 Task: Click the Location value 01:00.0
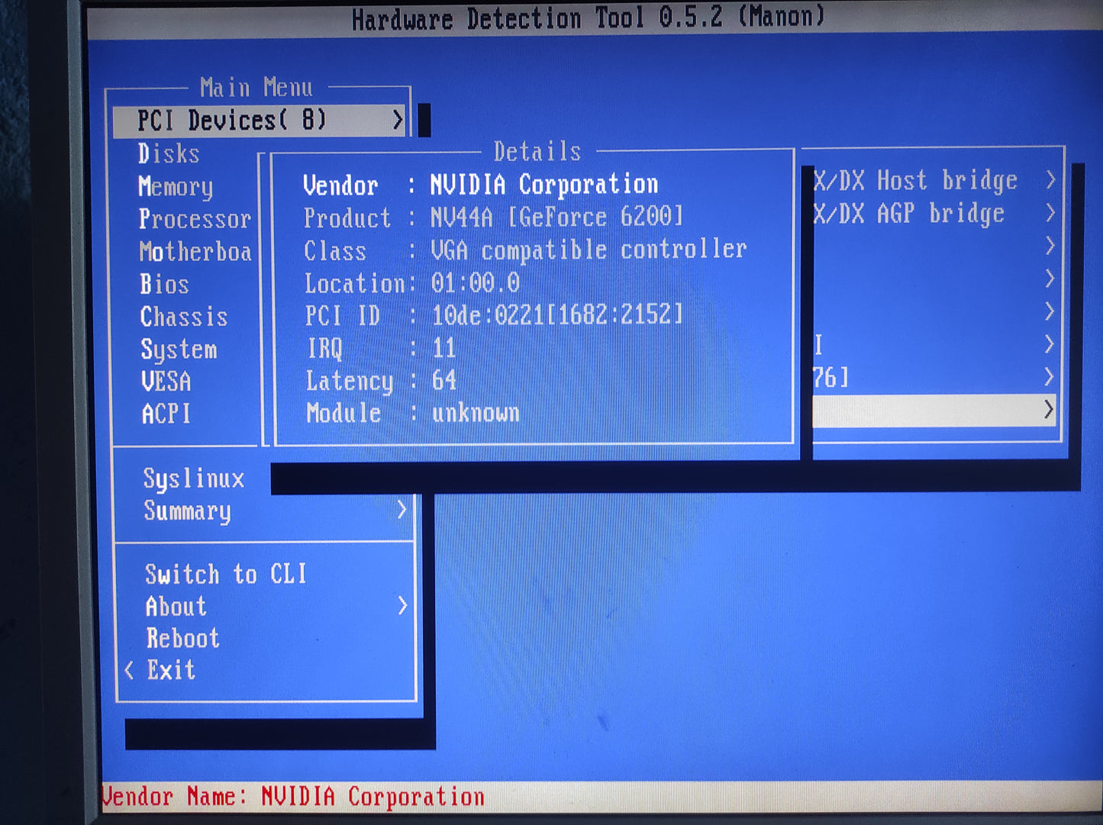(476, 283)
